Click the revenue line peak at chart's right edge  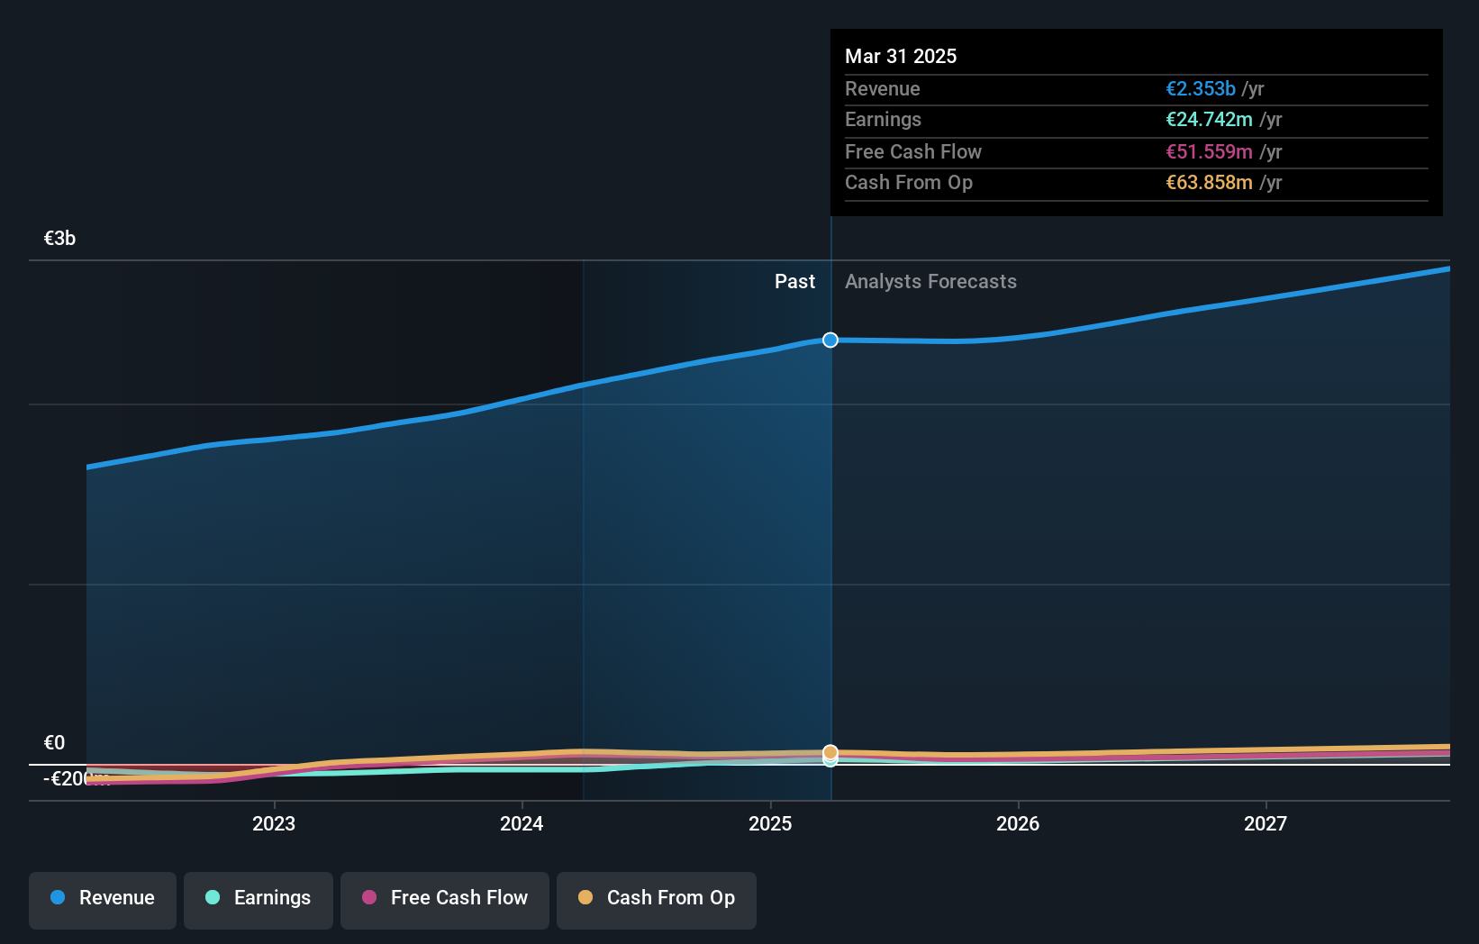click(1446, 268)
